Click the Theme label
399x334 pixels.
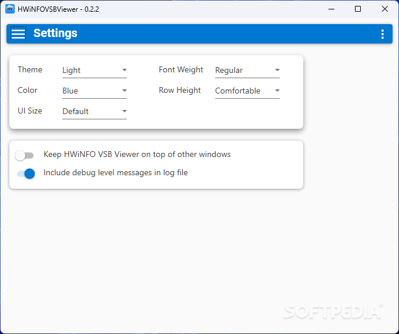tap(30, 69)
